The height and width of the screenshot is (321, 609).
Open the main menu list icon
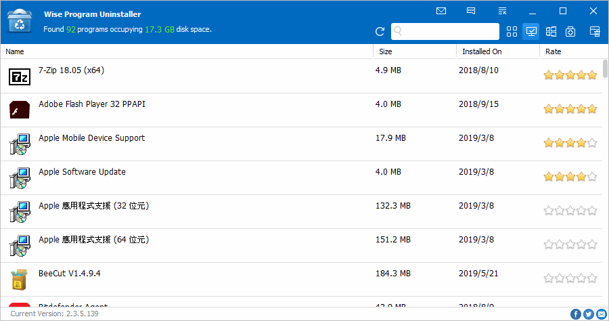point(501,11)
